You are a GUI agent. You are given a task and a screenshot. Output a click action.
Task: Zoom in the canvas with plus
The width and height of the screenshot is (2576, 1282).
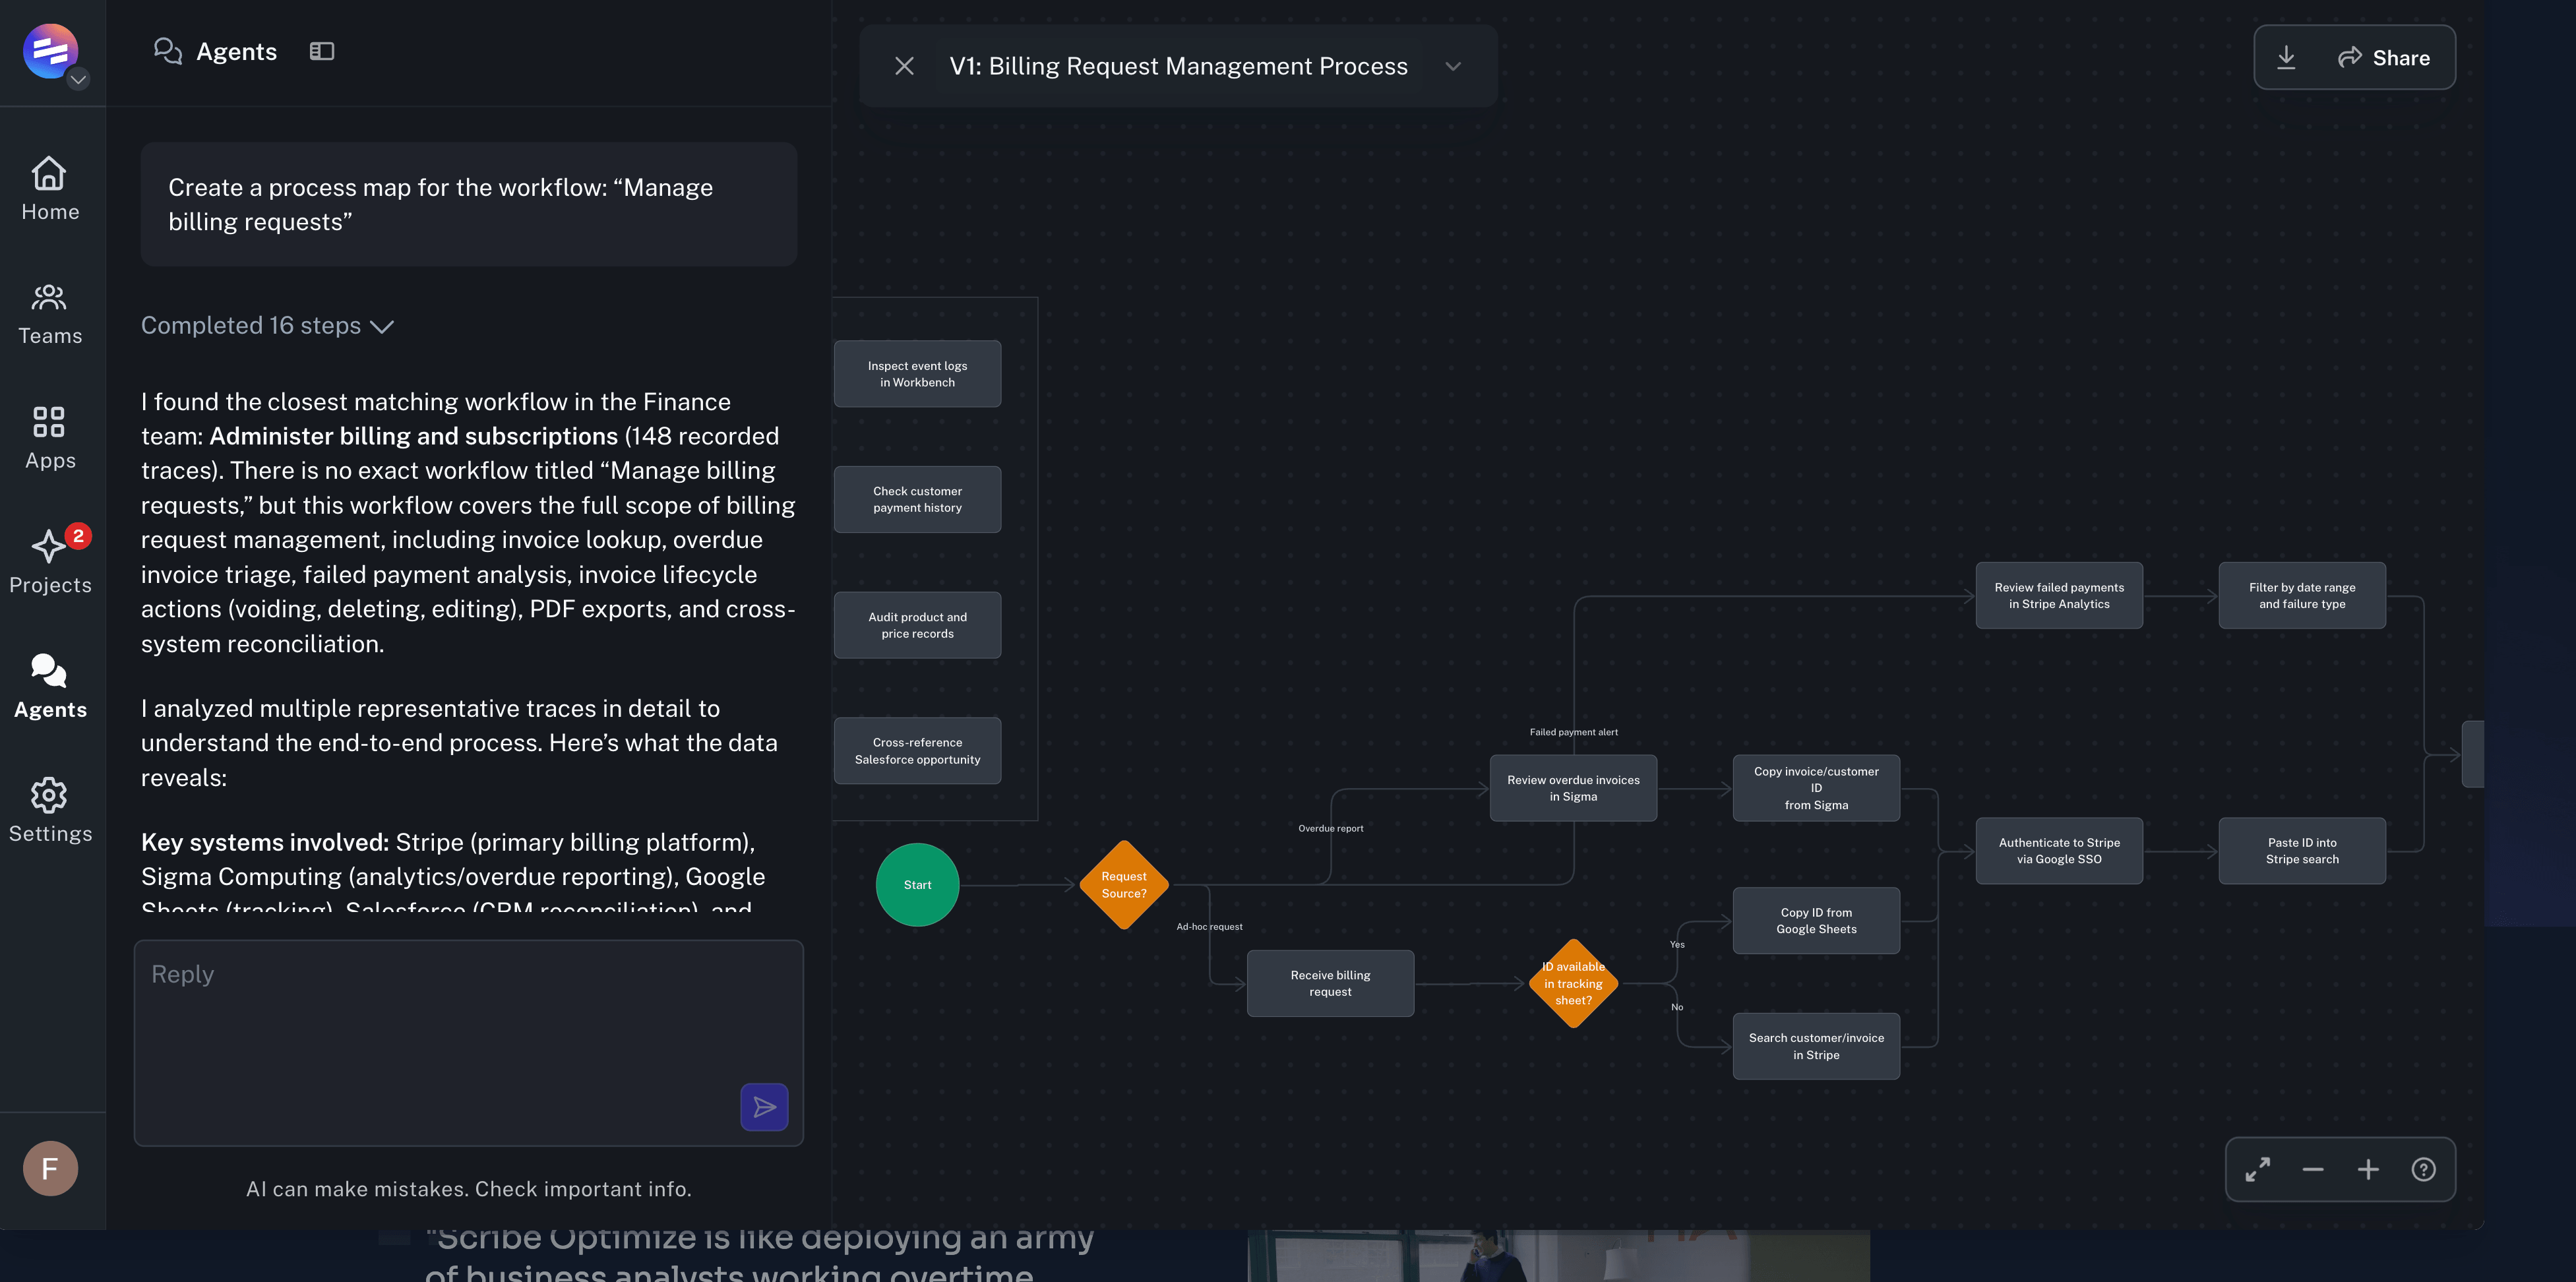2368,1169
